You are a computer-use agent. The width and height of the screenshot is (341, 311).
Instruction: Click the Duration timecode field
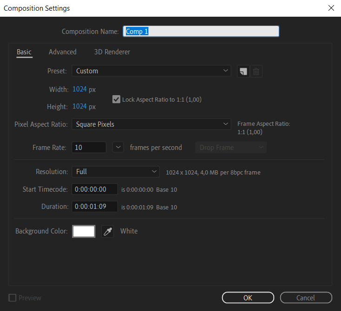(x=95, y=207)
